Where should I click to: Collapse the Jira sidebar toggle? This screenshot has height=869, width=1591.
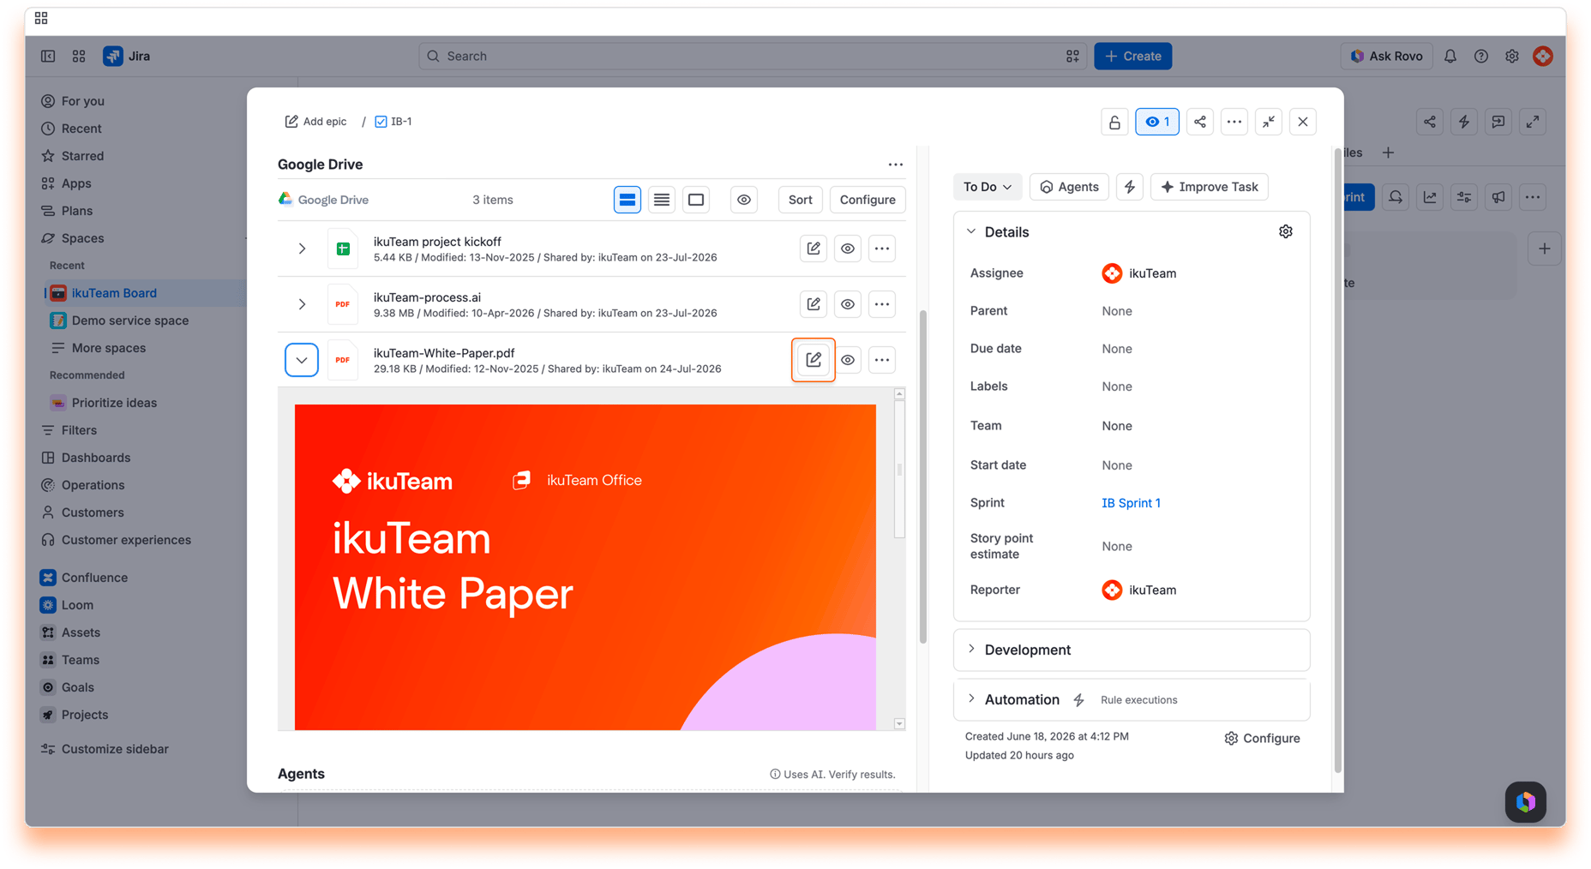click(48, 56)
